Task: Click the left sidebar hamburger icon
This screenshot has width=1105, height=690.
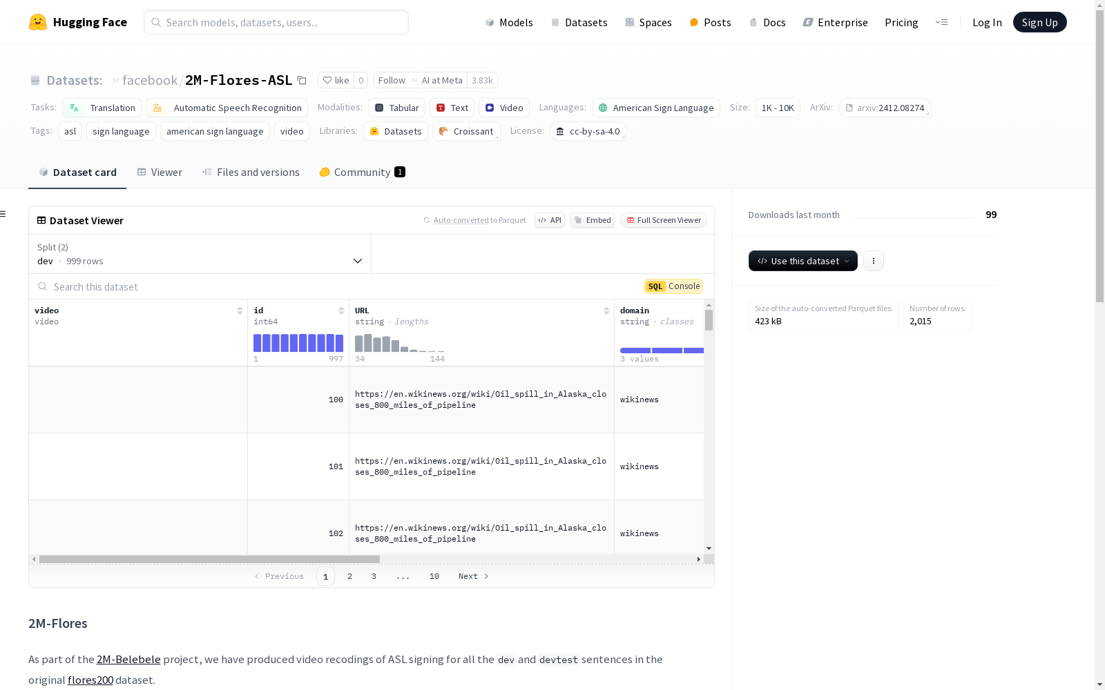Action: tap(3, 214)
